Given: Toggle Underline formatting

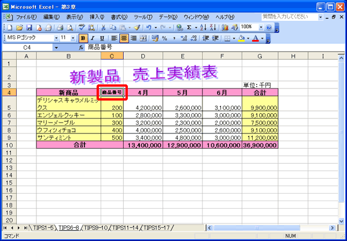Looking at the screenshot, I should tap(102, 39).
